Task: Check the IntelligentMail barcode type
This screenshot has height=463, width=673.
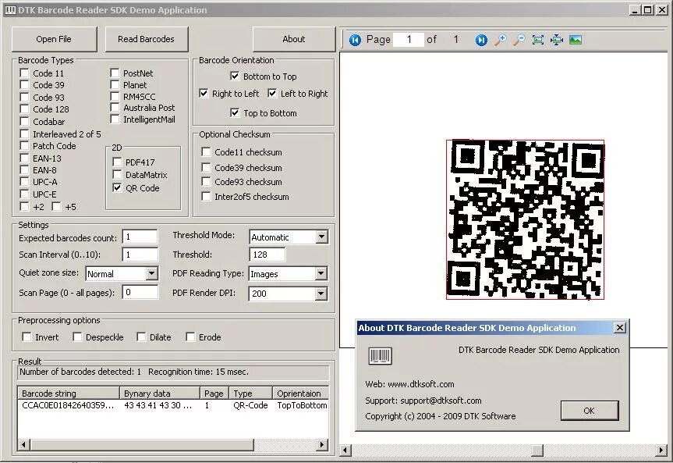Action: tap(115, 119)
